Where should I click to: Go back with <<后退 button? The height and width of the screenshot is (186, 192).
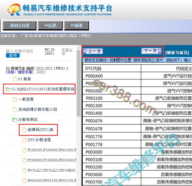click(x=50, y=26)
